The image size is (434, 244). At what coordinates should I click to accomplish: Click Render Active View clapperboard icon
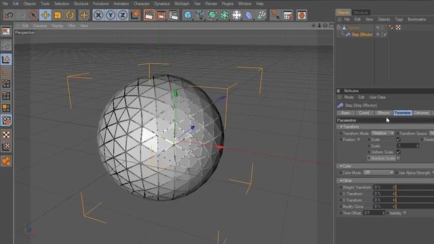click(149, 15)
